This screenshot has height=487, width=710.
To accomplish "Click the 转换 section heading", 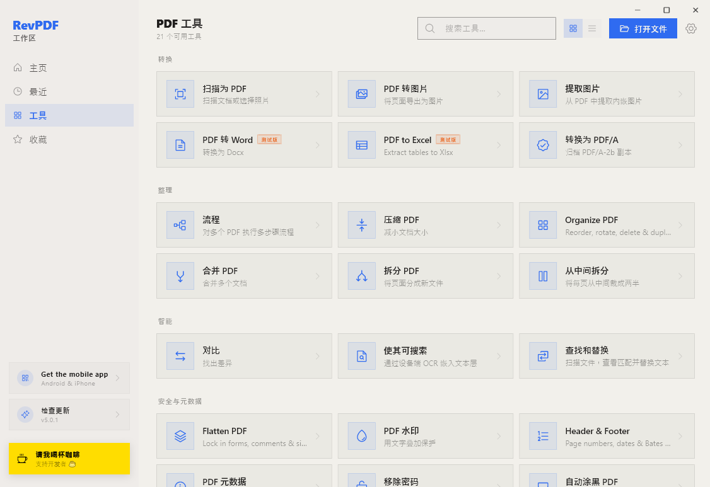I will click(x=165, y=59).
